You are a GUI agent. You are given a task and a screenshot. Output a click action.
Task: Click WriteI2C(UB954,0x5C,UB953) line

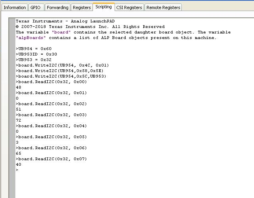pos(61,76)
